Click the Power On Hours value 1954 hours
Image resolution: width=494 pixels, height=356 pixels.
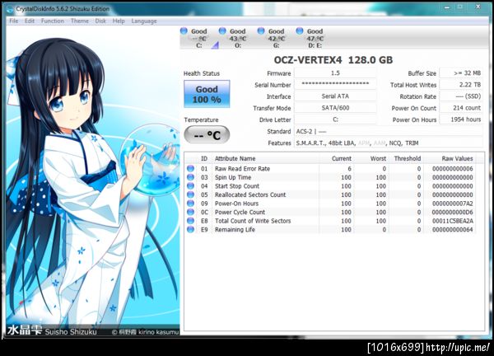pyautogui.click(x=461, y=119)
